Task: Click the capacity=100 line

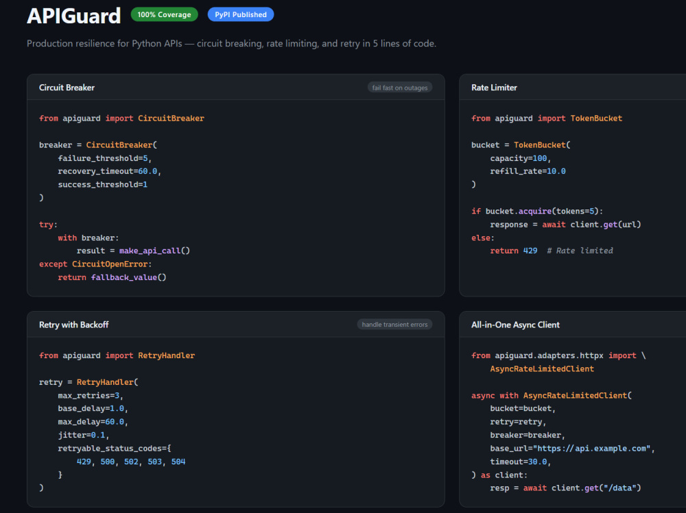Action: pyautogui.click(x=520, y=158)
